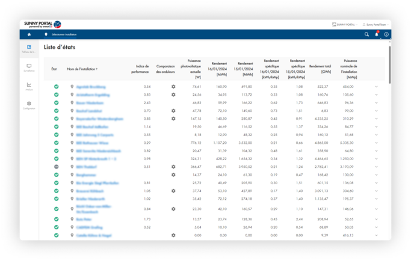
Task: Expand the row with total yield 6,83
Action: click(377, 111)
